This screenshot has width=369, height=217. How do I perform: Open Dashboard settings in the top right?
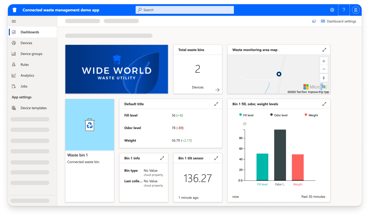[x=338, y=21]
